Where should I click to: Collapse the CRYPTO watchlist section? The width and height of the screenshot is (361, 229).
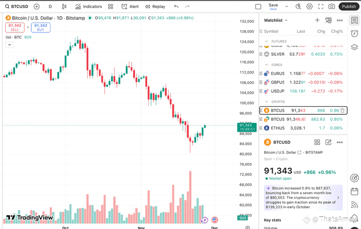pos(267,102)
